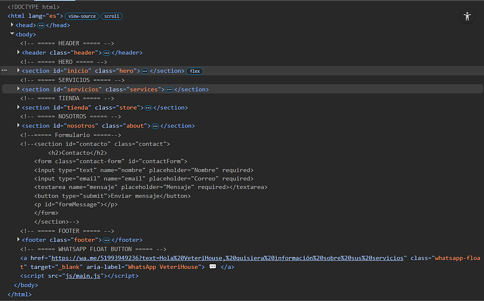Click the aria-label WhatsApp VeteriHouse value
Image resolution: width=484 pixels, height=301 pixels.
(x=163, y=267)
